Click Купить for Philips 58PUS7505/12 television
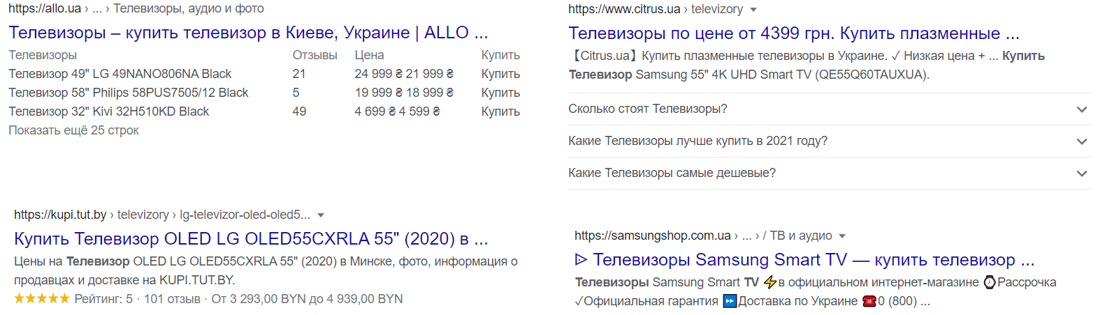Image resolution: width=1098 pixels, height=315 pixels. coord(500,93)
